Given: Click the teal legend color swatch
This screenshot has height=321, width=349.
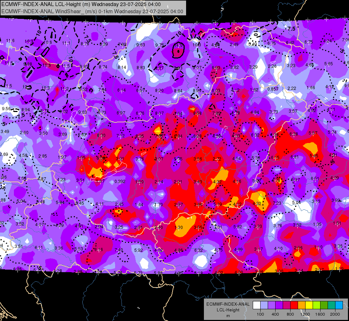Looking at the screenshot, I should click(x=332, y=305).
